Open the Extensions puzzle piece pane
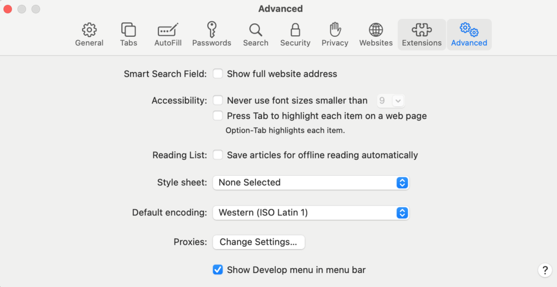The height and width of the screenshot is (287, 557). (x=422, y=35)
